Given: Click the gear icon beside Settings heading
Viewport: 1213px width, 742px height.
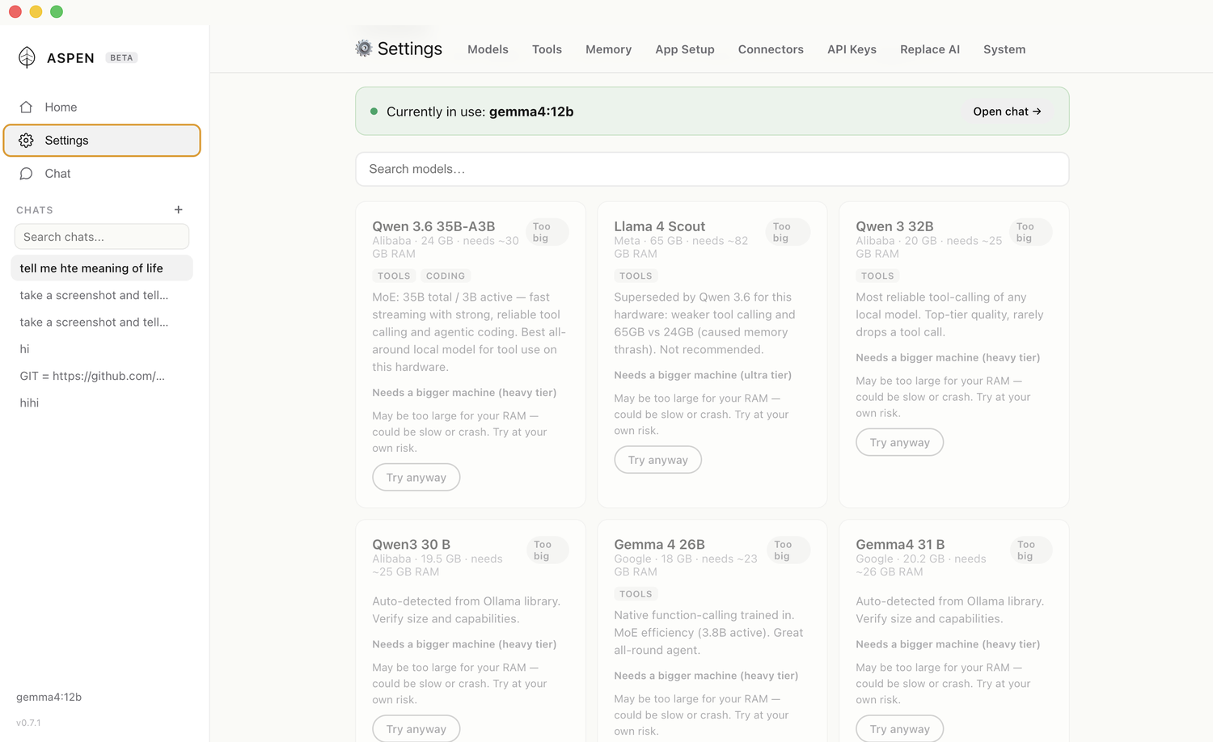Looking at the screenshot, I should click(364, 48).
